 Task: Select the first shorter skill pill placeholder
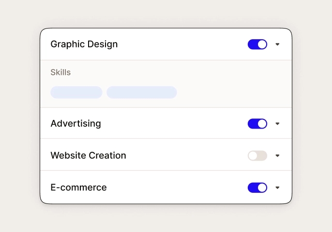(76, 92)
